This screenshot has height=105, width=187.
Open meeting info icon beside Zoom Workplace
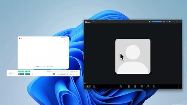(x=93, y=22)
